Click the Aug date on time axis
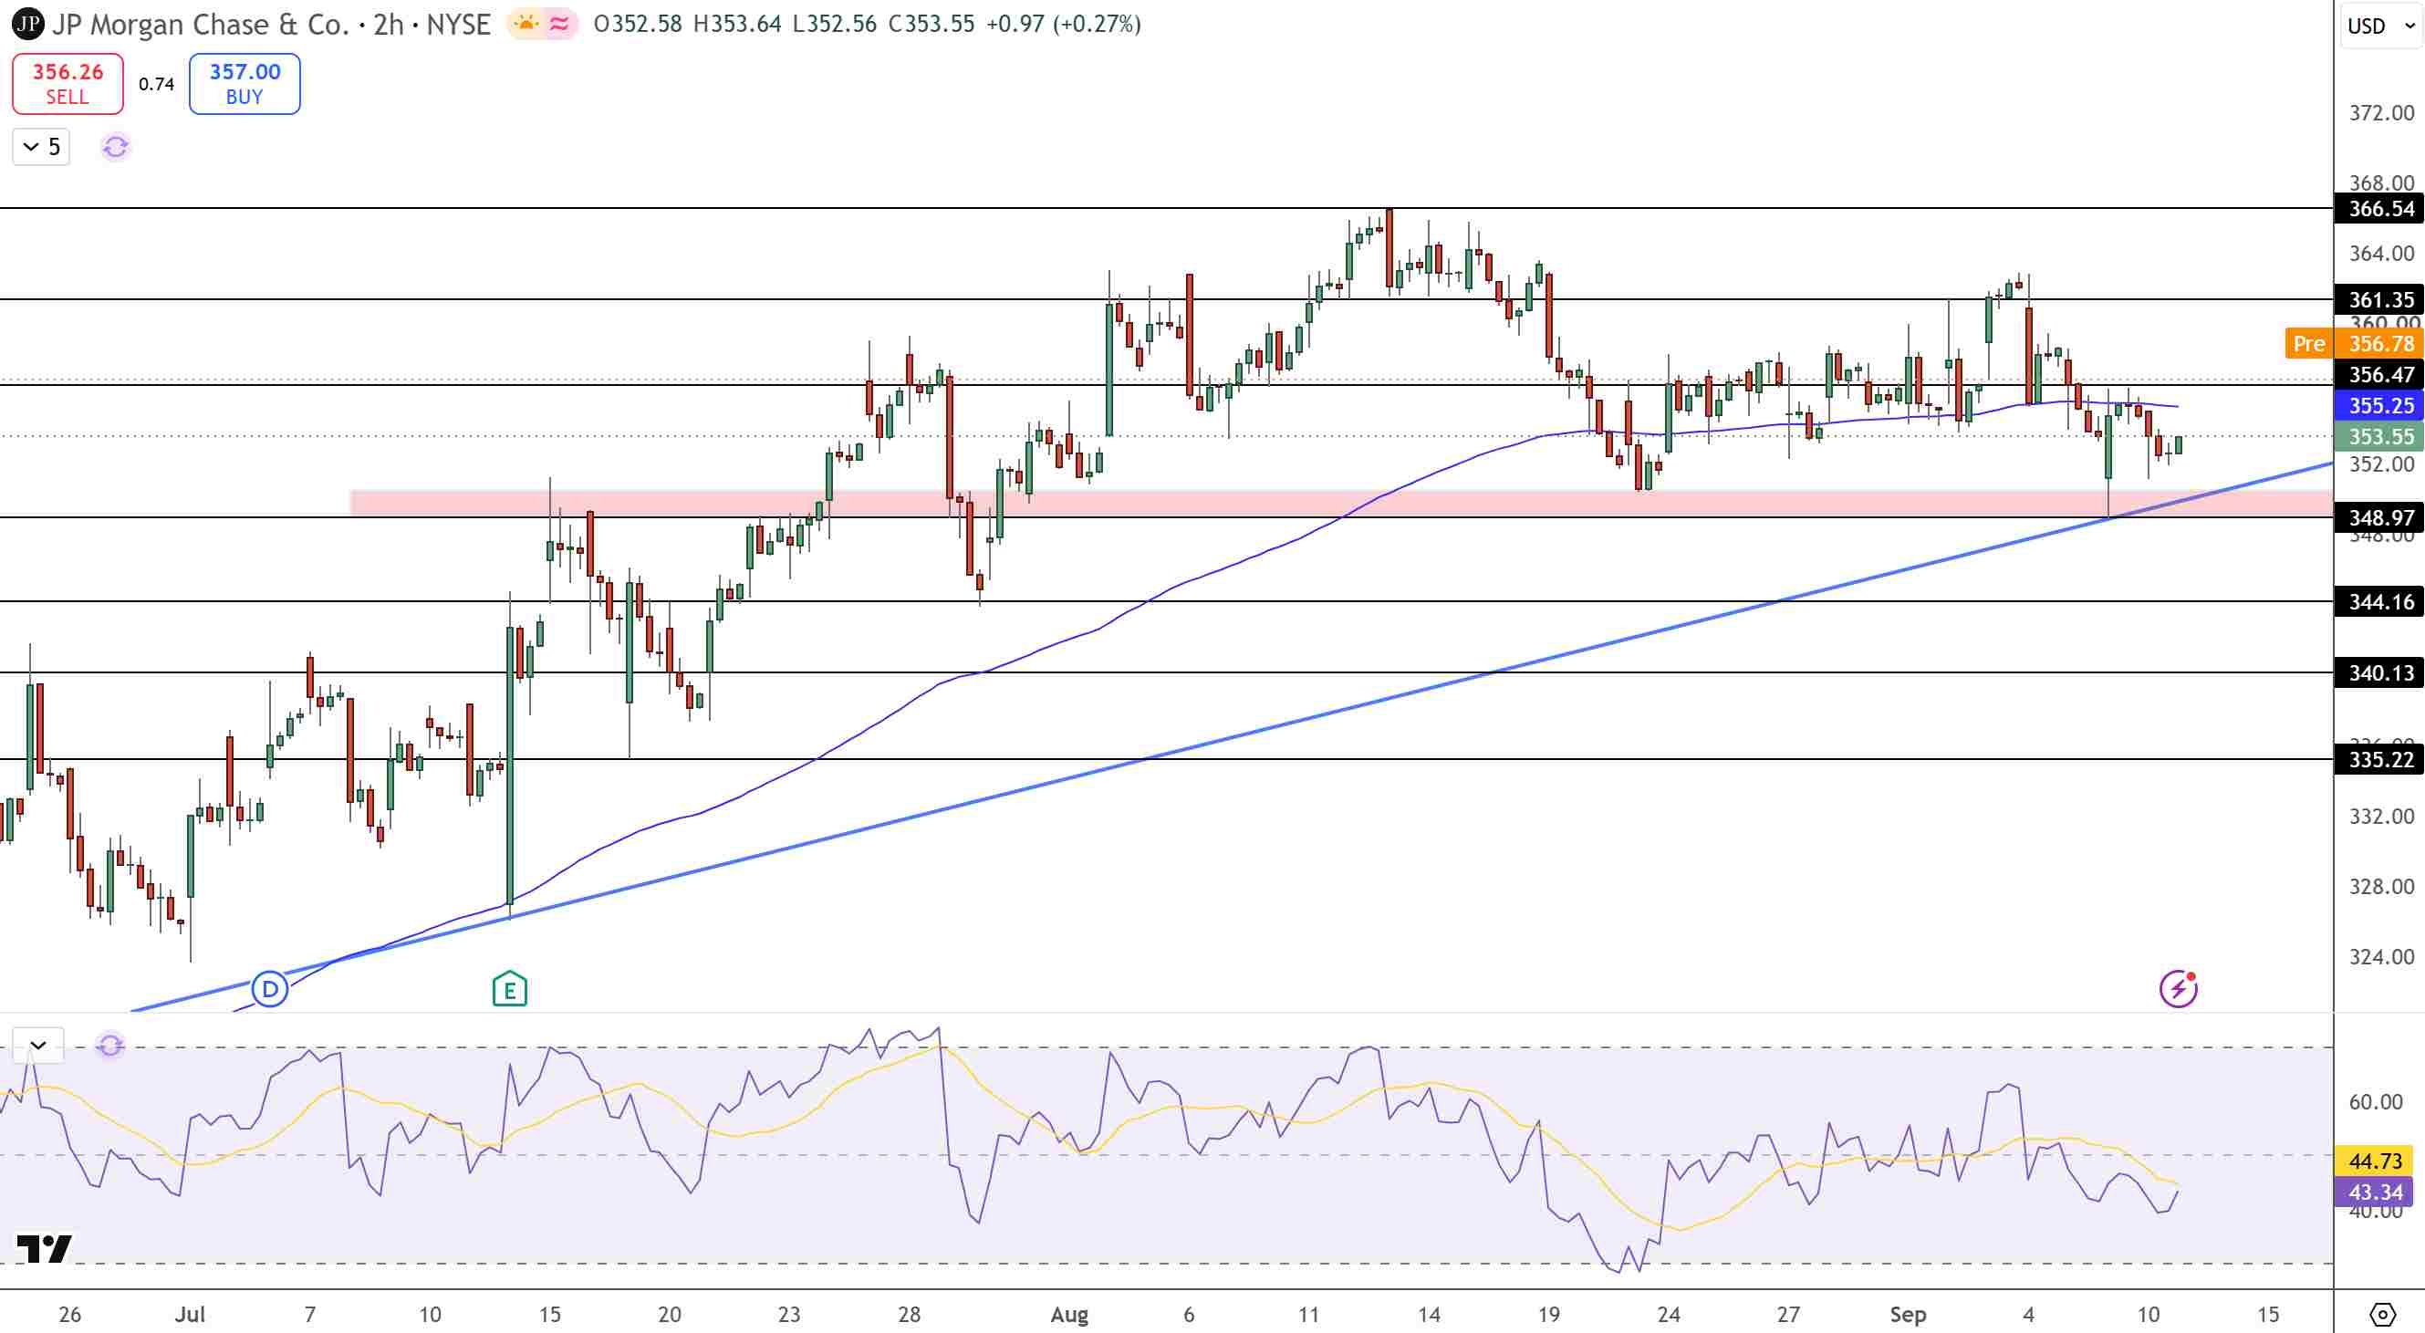Image resolution: width=2425 pixels, height=1333 pixels. pyautogui.click(x=1069, y=1314)
